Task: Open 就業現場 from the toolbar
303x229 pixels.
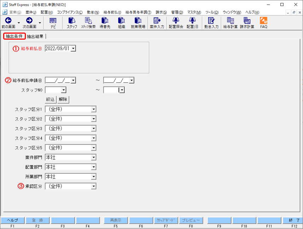Action: click(138, 23)
